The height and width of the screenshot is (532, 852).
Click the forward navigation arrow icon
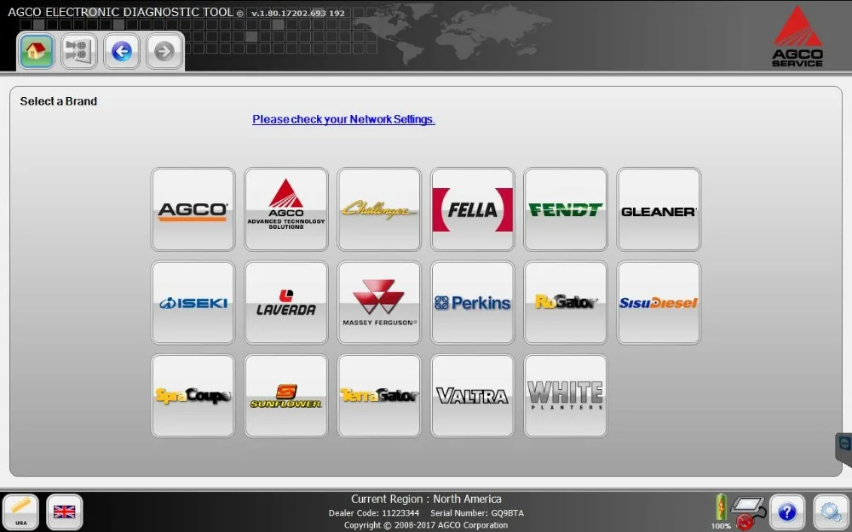click(164, 51)
